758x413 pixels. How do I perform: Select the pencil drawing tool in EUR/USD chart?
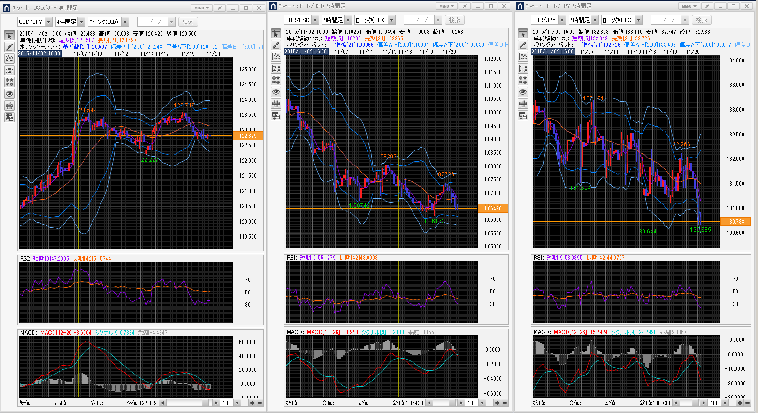[x=276, y=45]
